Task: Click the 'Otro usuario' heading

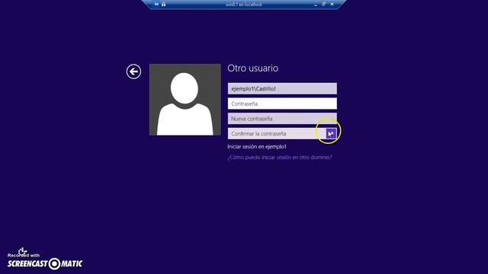Action: (x=252, y=68)
